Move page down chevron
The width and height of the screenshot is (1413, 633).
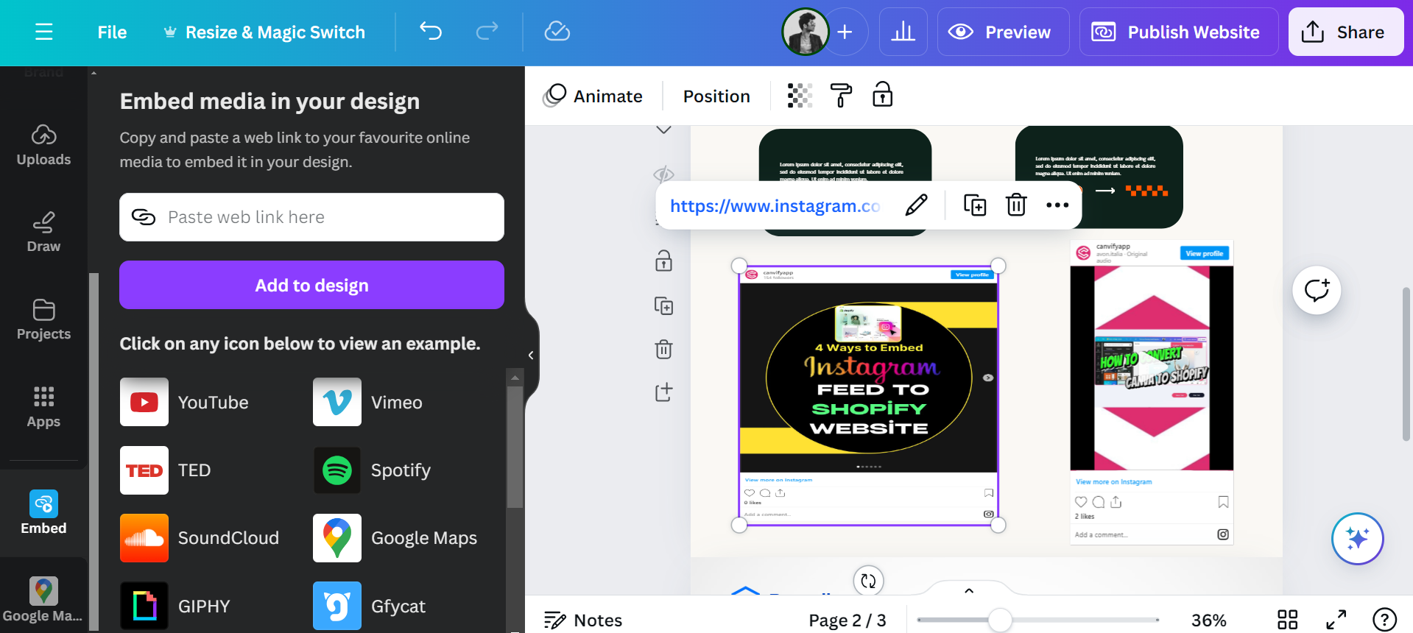[x=663, y=130]
